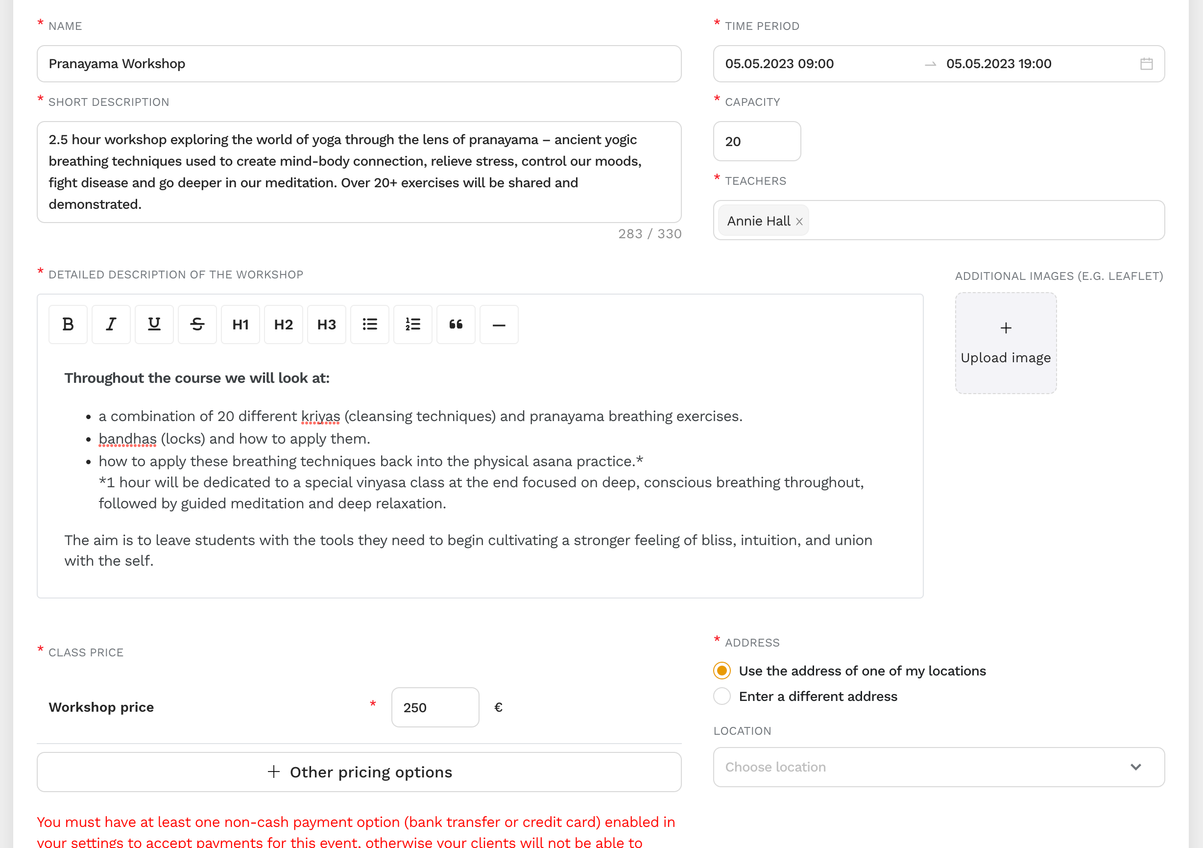Click 'Other pricing options' button
The width and height of the screenshot is (1203, 848).
(360, 771)
